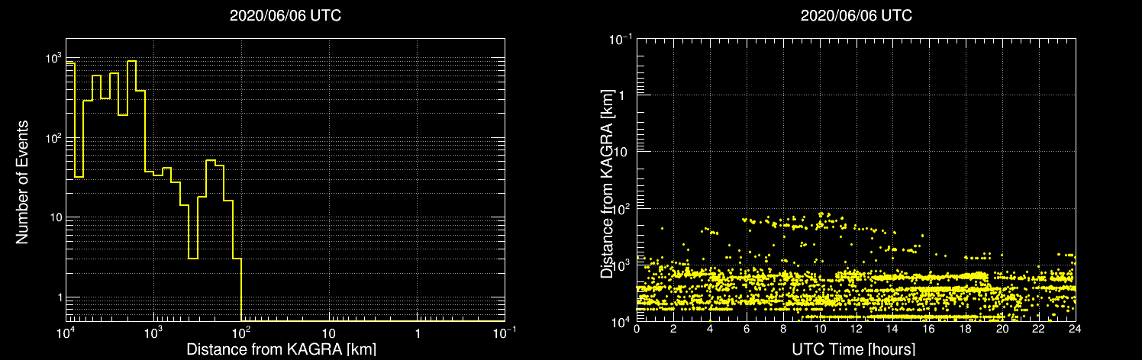Click the 10^3 tick on scatter plot y-axis
1142x360 pixels.
(x=621, y=265)
